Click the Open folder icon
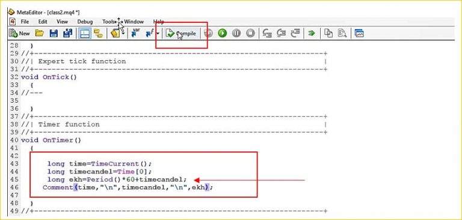This screenshot has width=462, height=220. pyautogui.click(x=40, y=33)
